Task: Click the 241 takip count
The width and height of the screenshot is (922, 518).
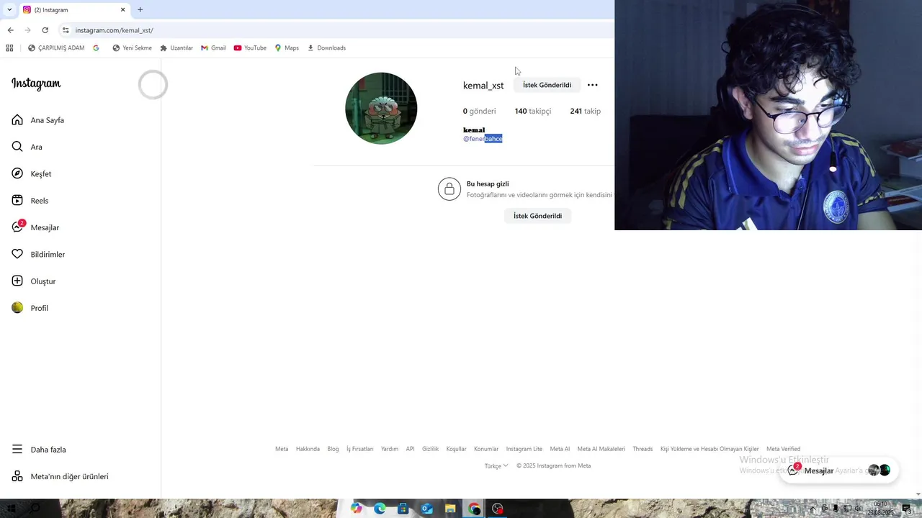Action: (x=585, y=111)
